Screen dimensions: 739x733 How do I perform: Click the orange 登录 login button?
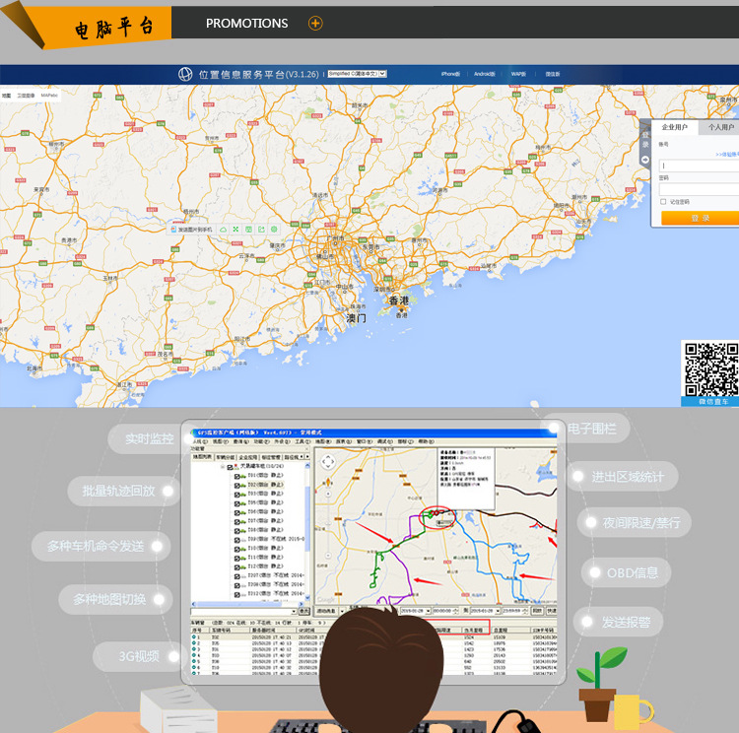click(700, 218)
